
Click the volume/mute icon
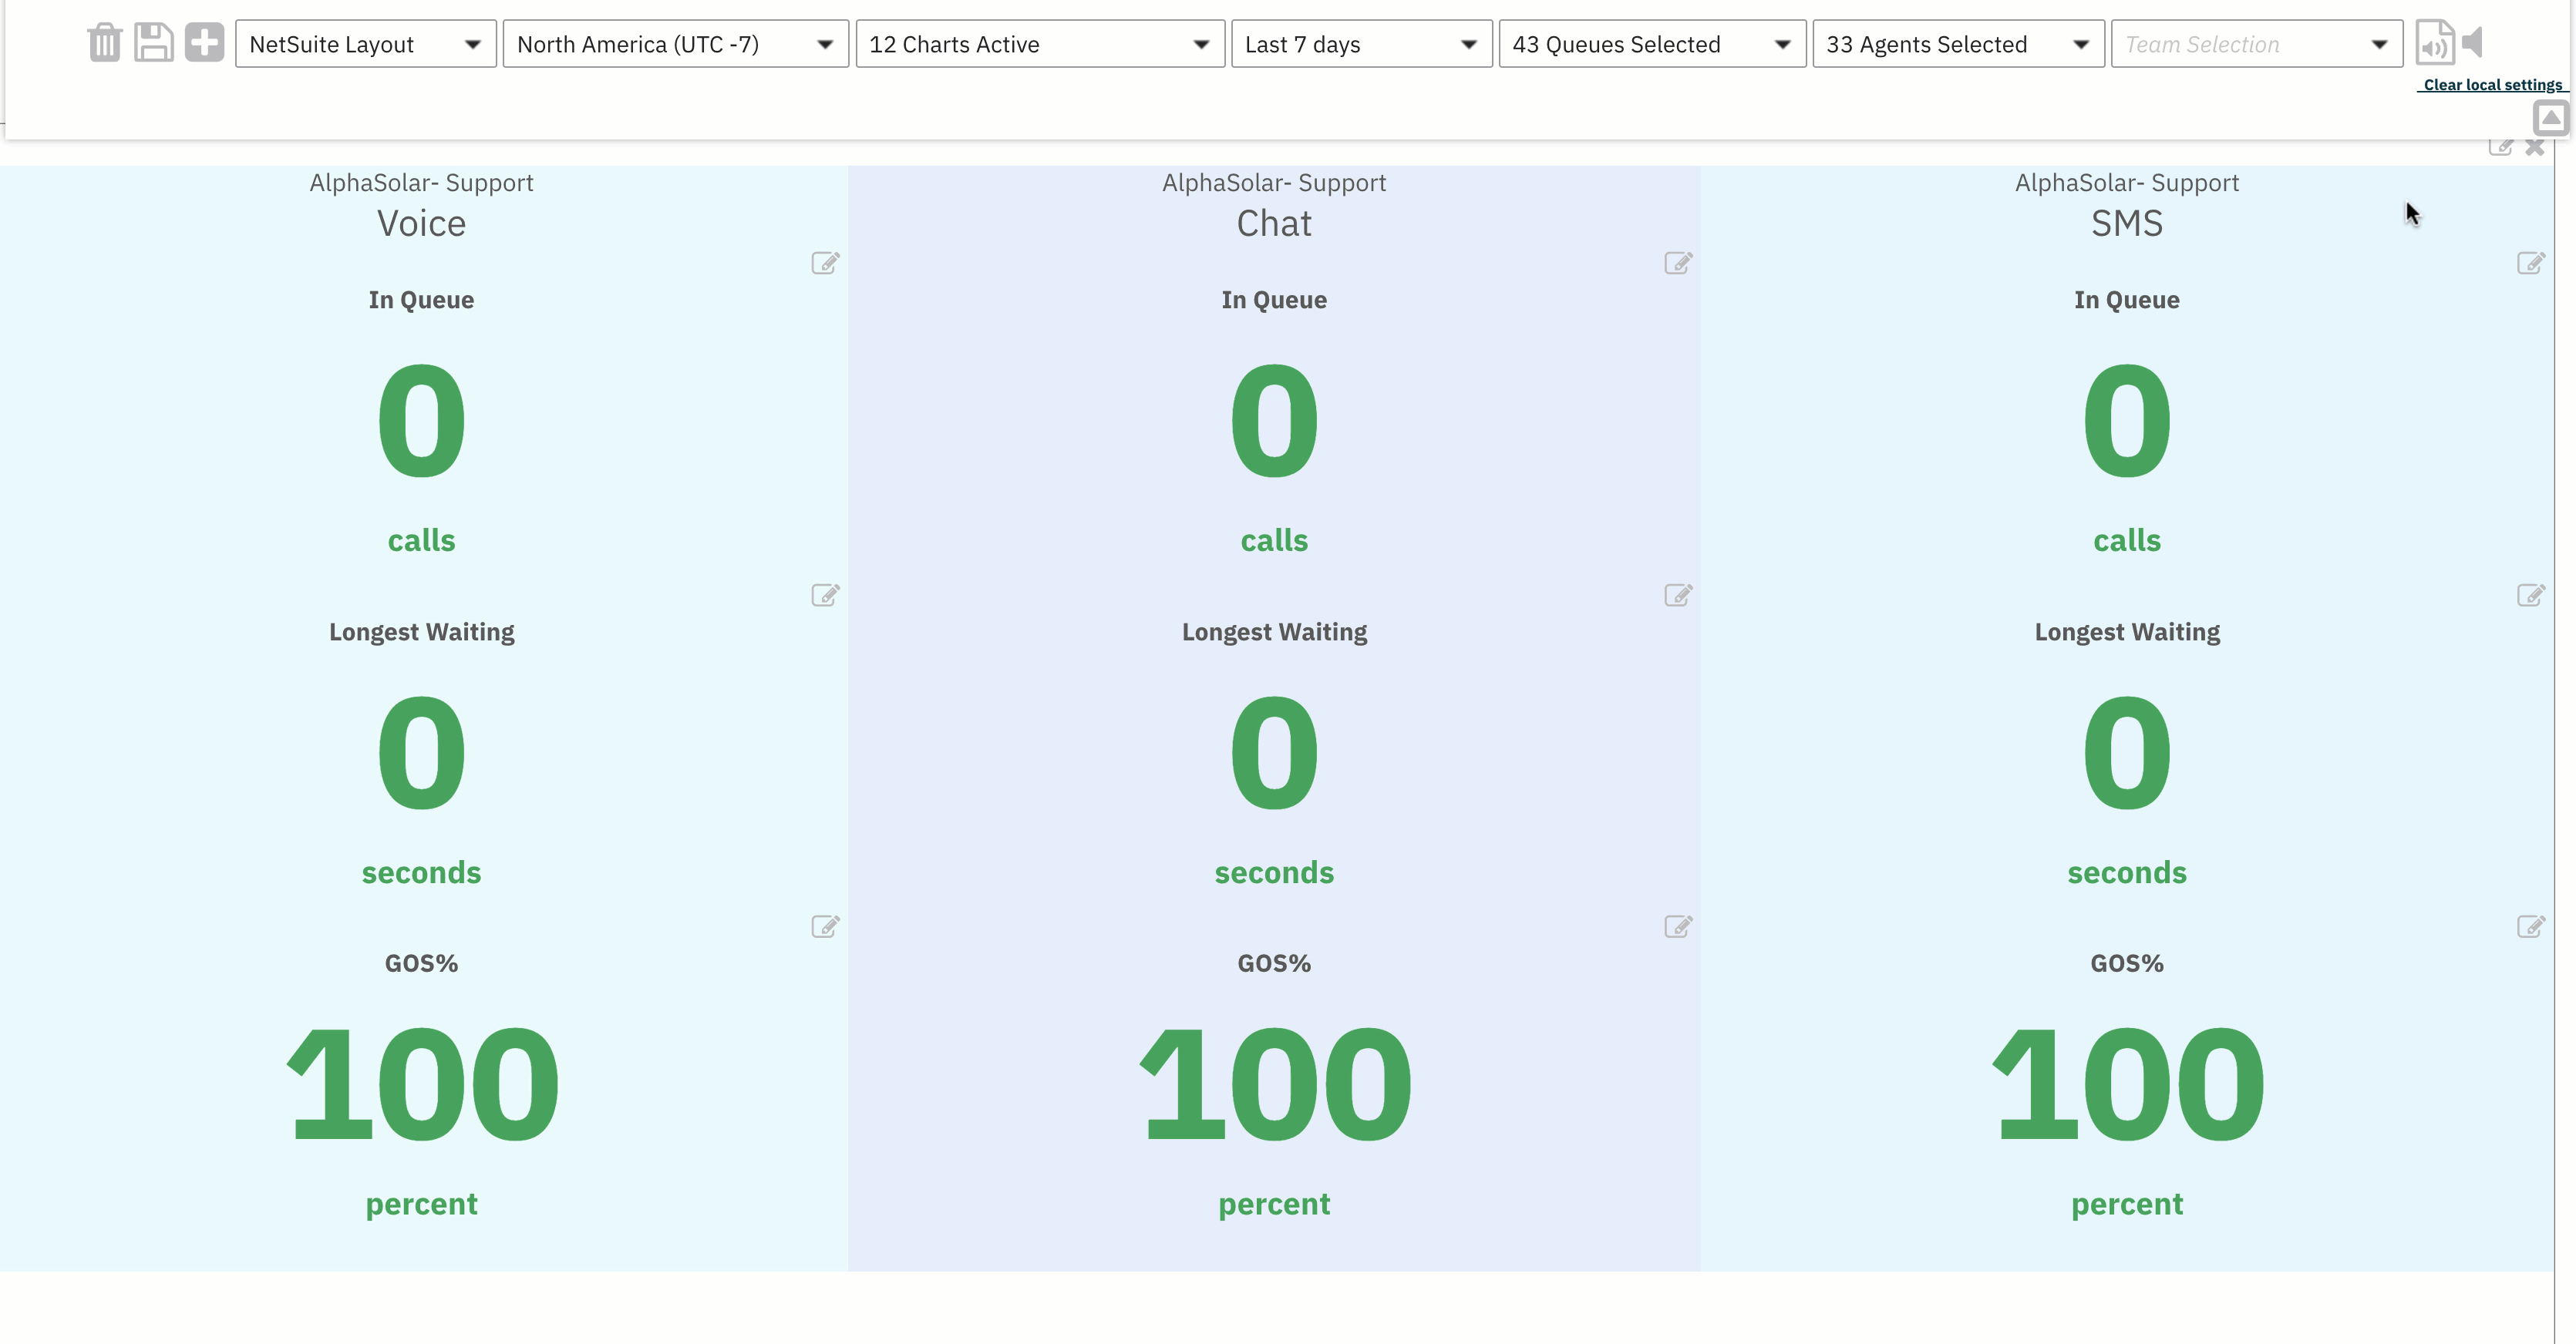(2473, 41)
